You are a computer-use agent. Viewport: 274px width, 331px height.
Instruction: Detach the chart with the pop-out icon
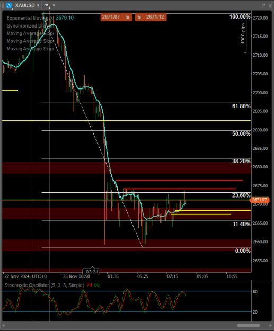(263, 6)
